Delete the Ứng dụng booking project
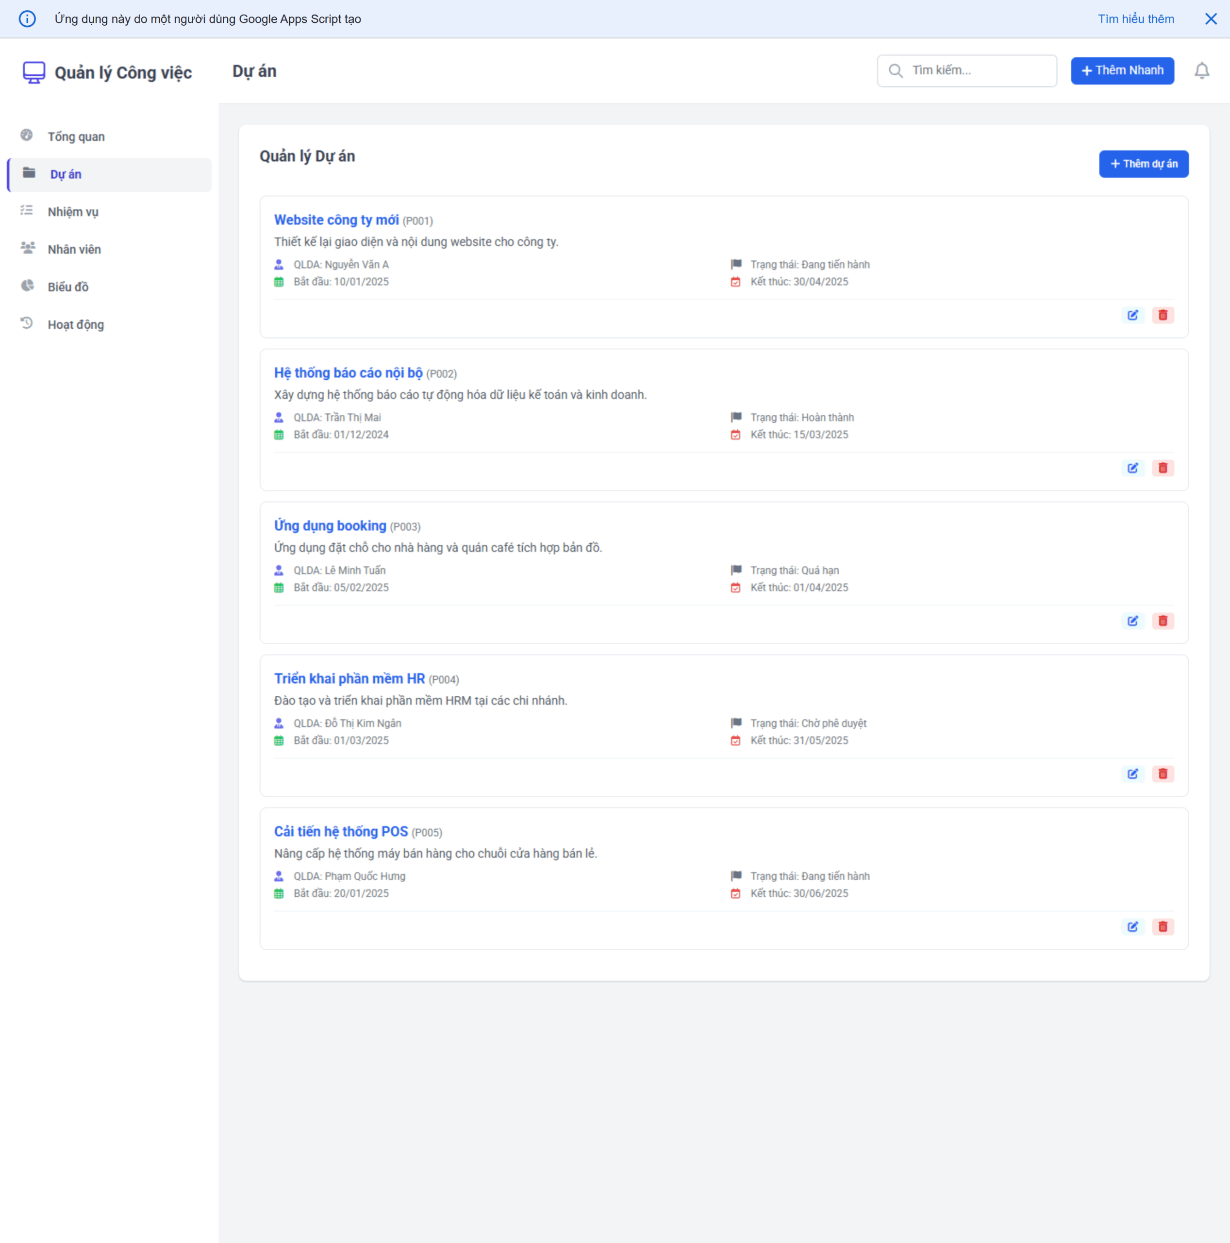 click(x=1163, y=620)
